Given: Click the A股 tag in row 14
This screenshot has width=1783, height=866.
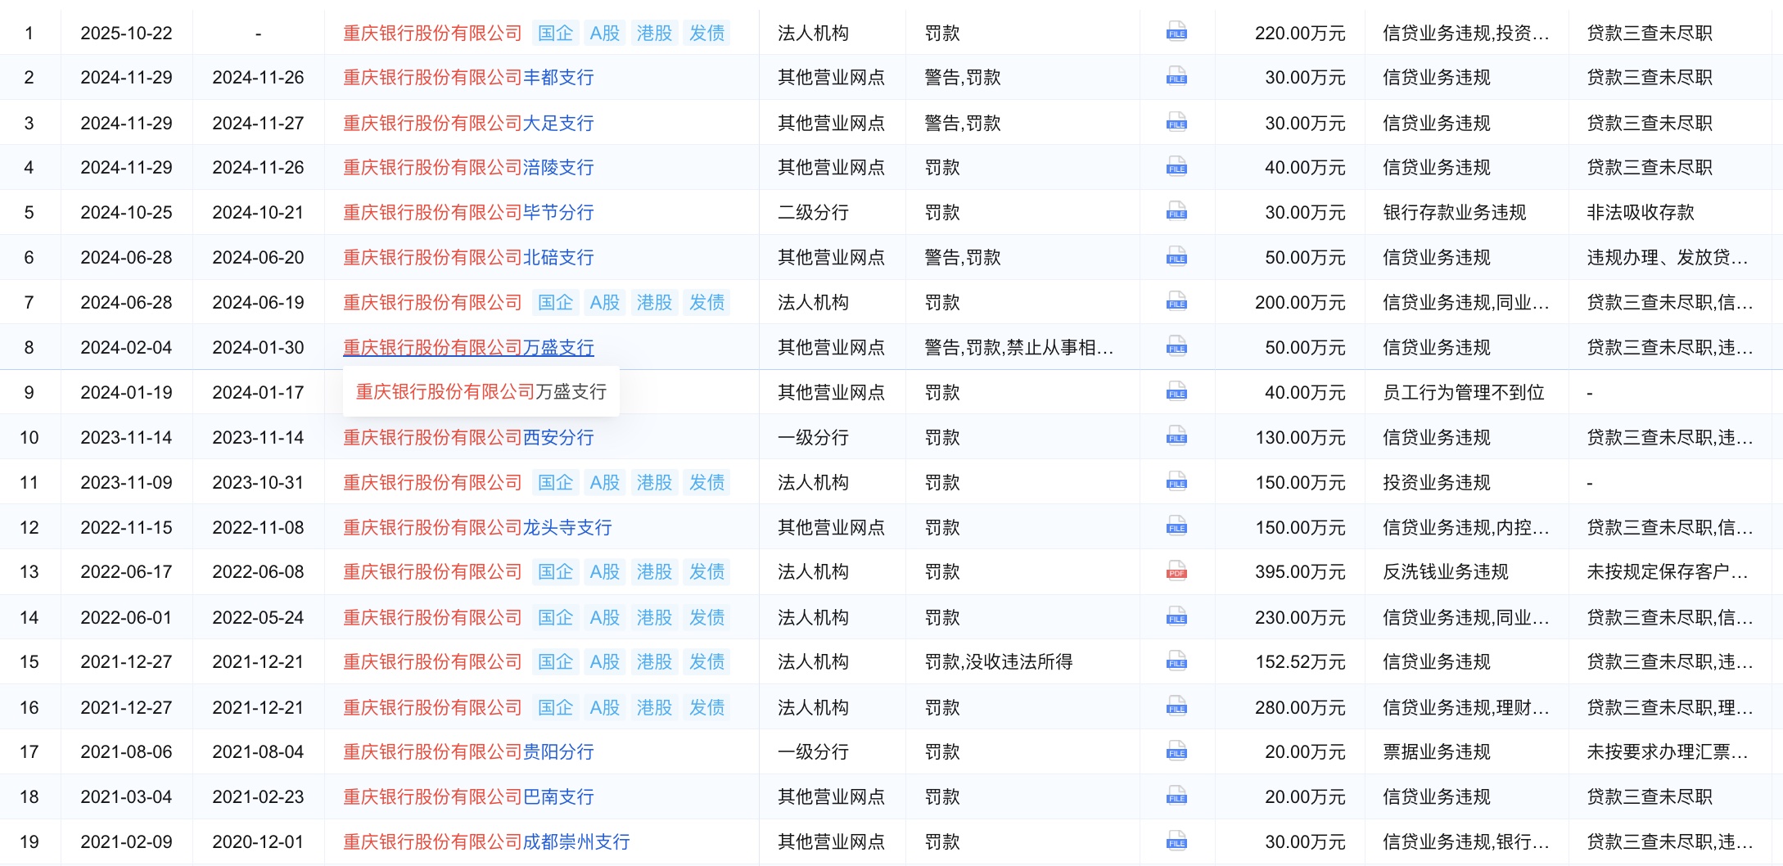Looking at the screenshot, I should (x=605, y=617).
